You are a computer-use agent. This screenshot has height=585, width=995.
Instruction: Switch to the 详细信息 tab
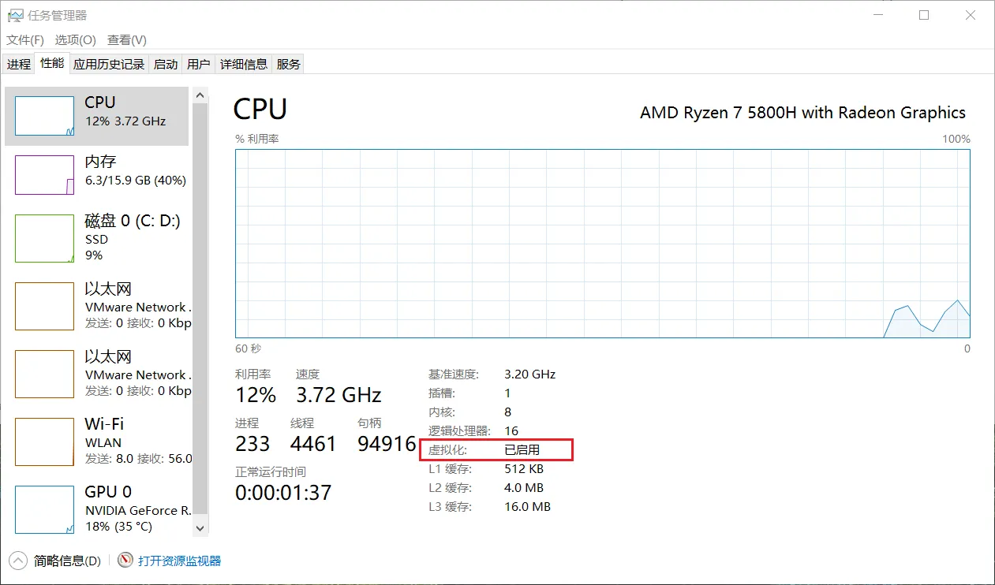[x=244, y=65]
